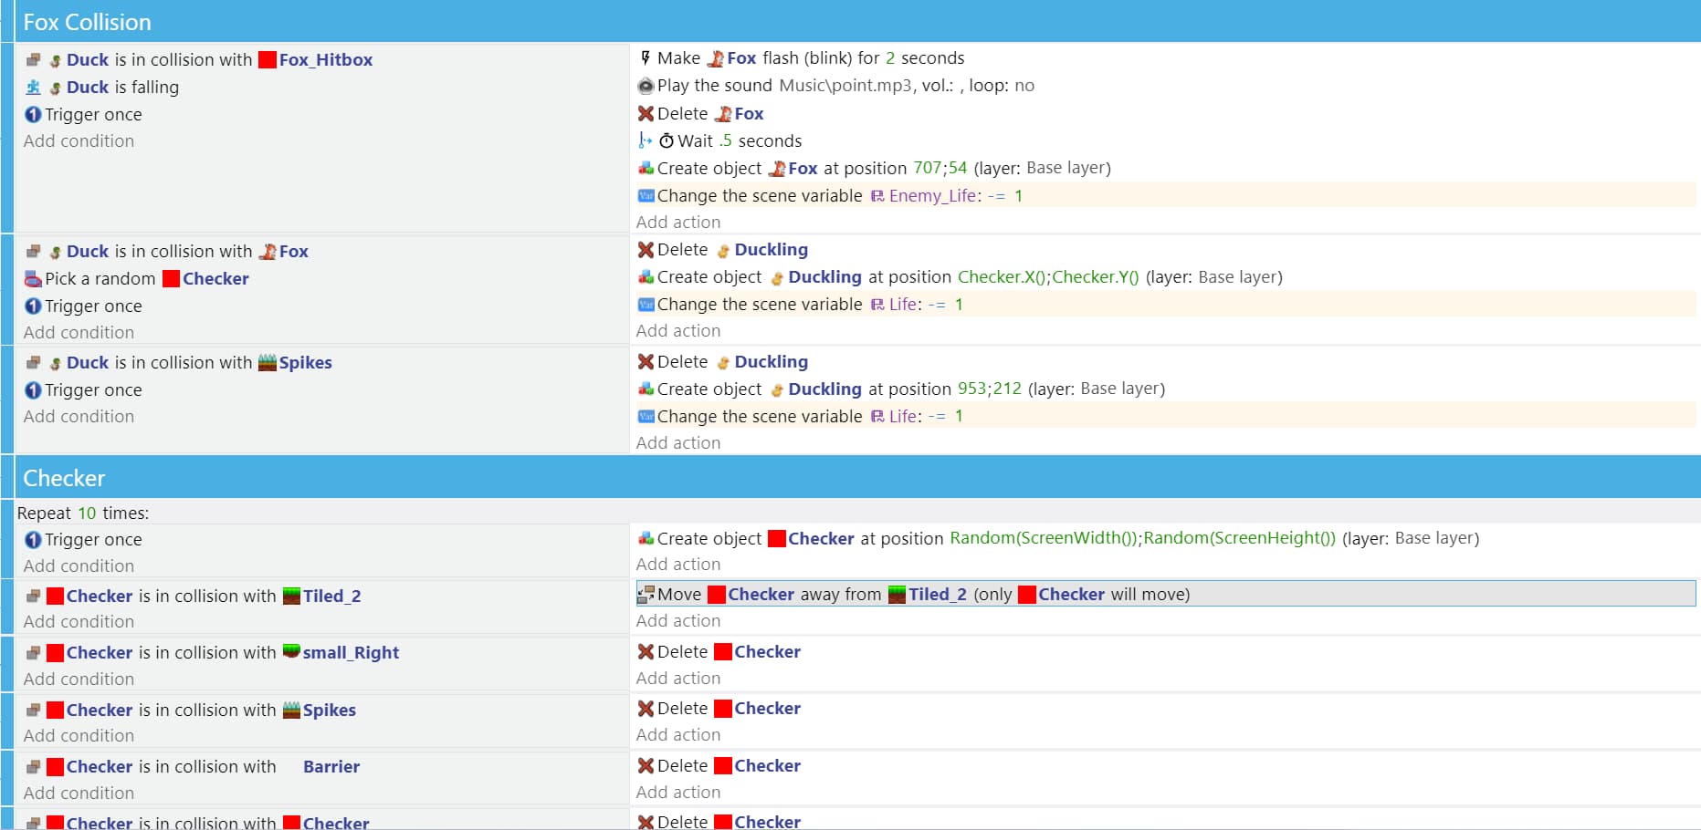The height and width of the screenshot is (830, 1701).
Task: Click the '.5' wait duration value
Action: coord(726,141)
